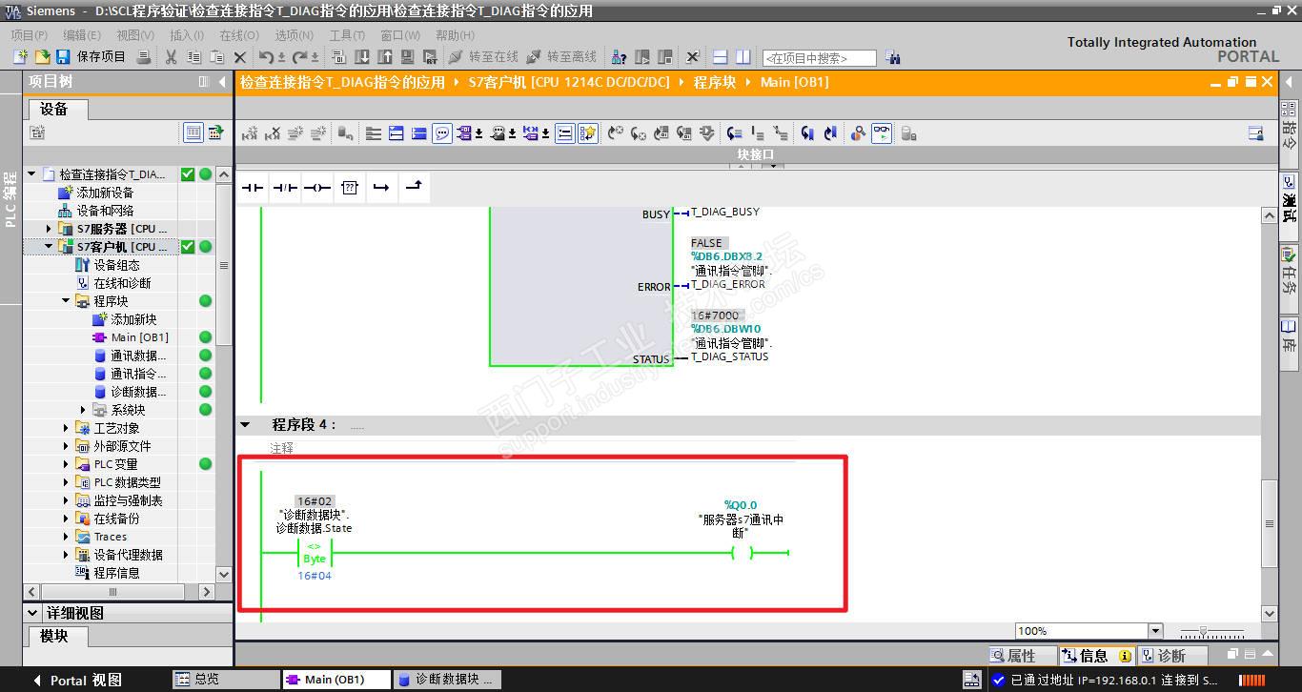
Task: Click the print icon in the main toolbar
Action: [144, 57]
